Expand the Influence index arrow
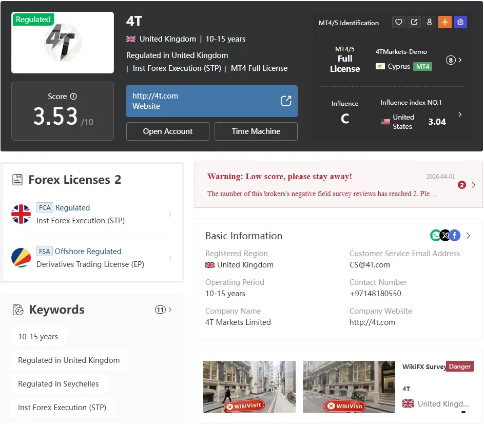 tap(460, 114)
